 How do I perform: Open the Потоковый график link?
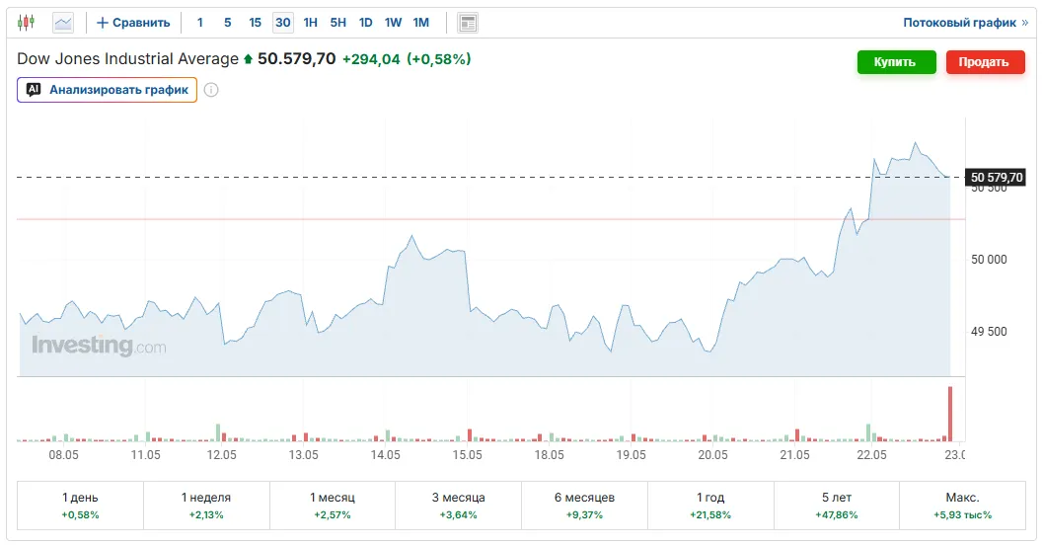965,23
